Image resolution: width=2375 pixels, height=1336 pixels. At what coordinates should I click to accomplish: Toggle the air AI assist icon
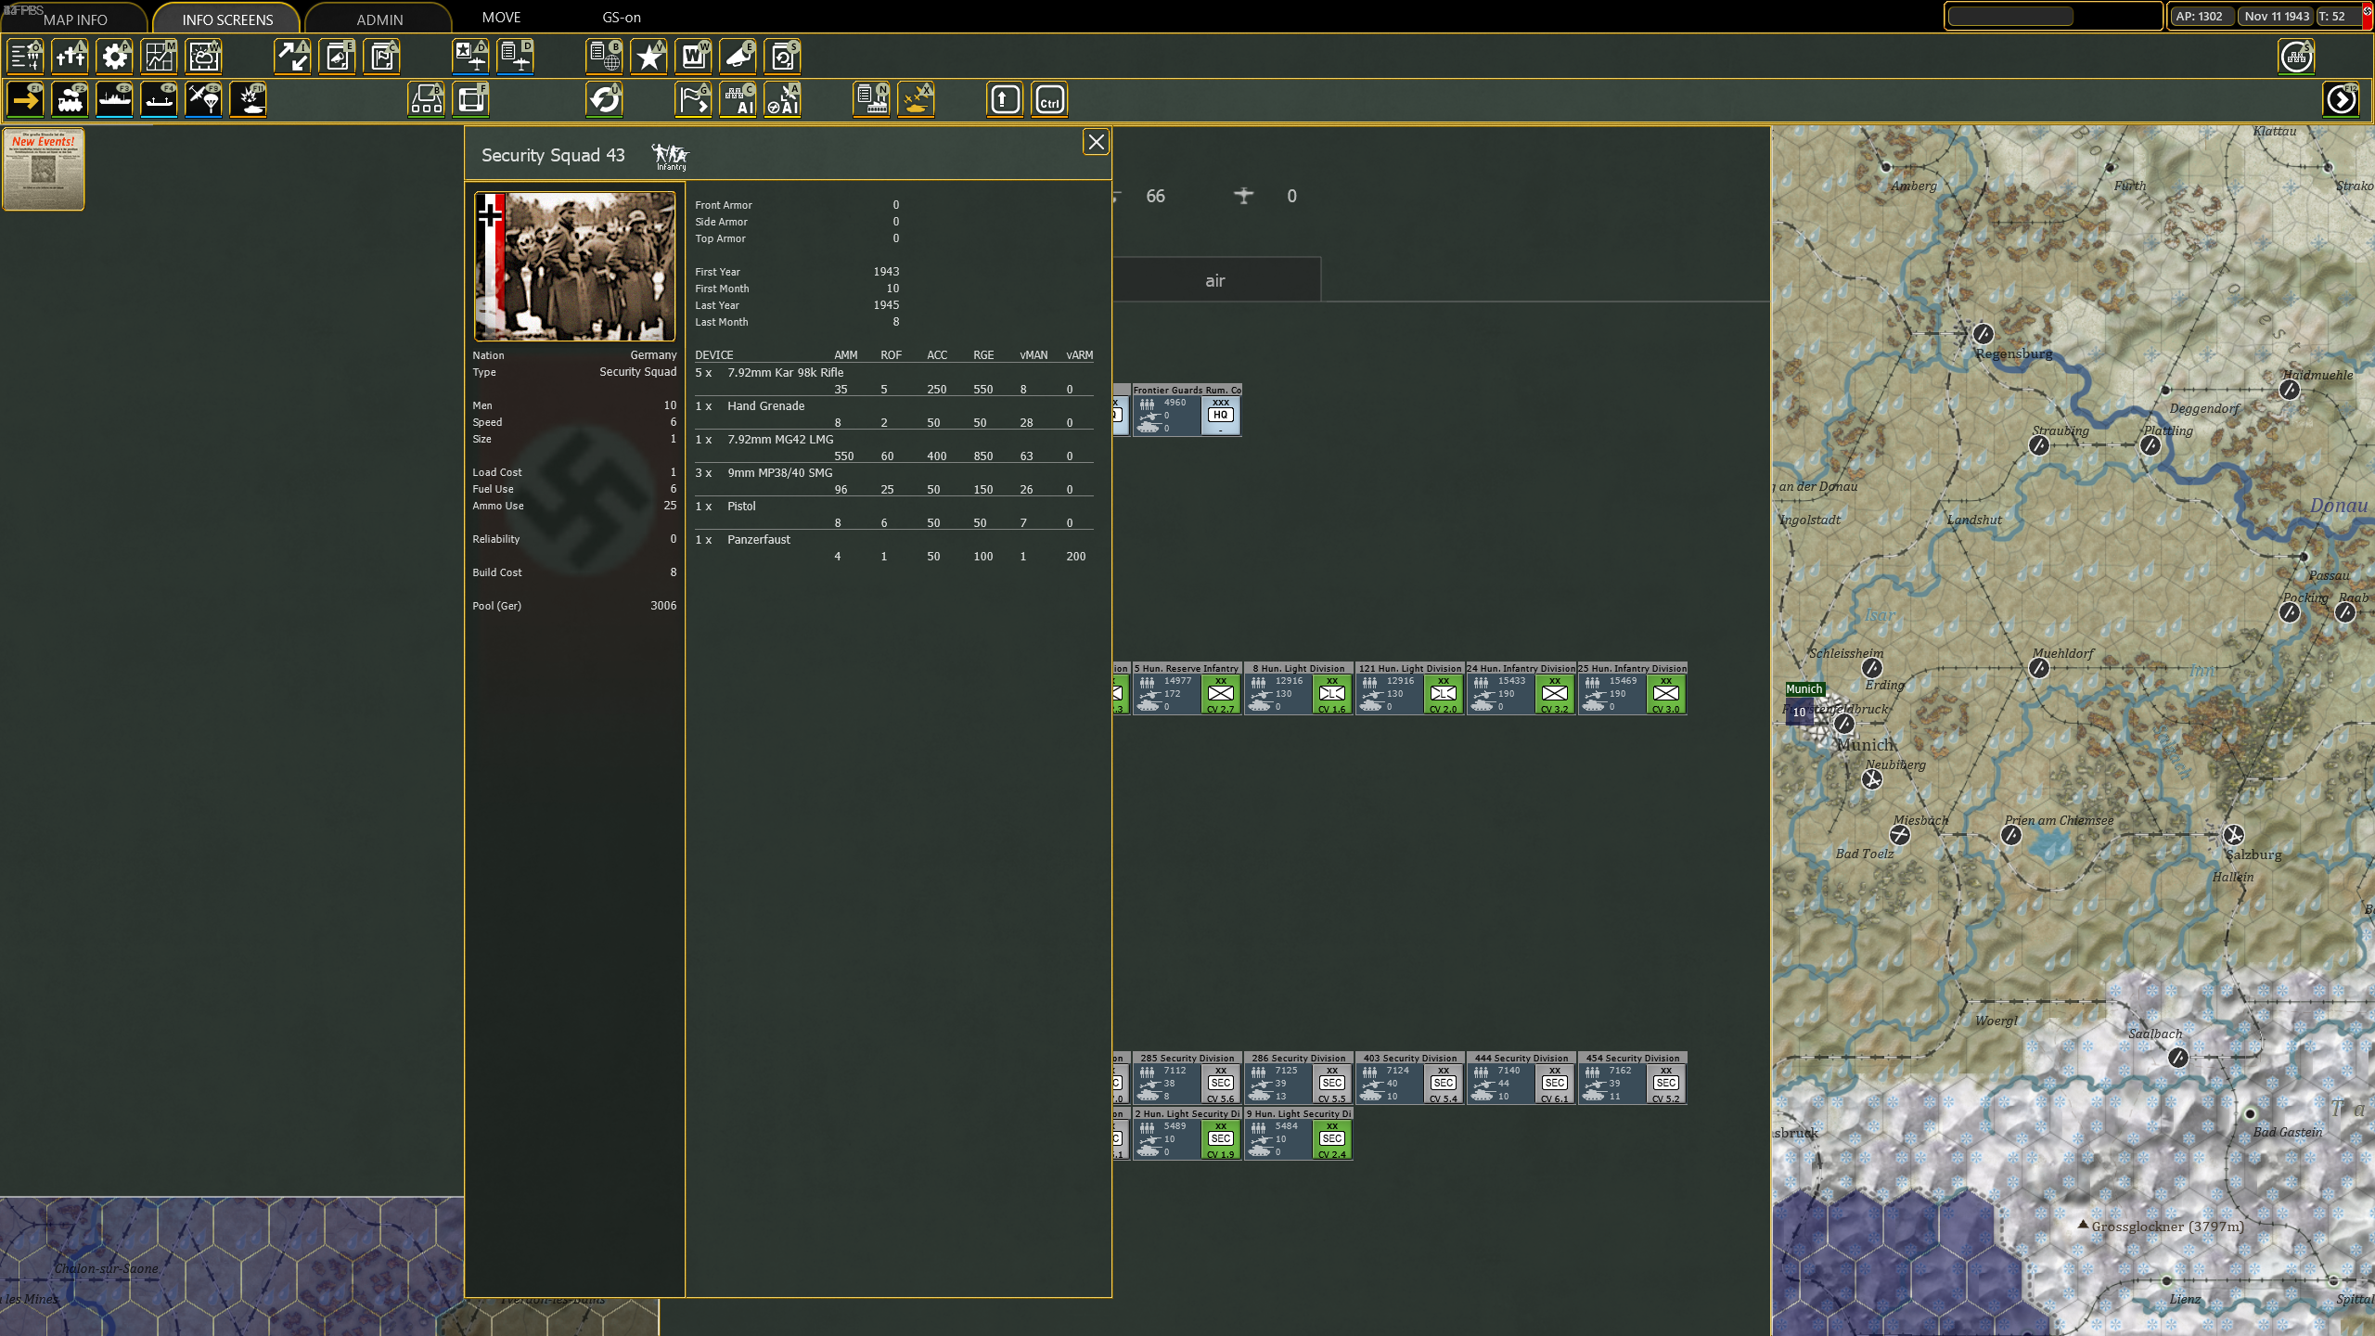pyautogui.click(x=783, y=99)
